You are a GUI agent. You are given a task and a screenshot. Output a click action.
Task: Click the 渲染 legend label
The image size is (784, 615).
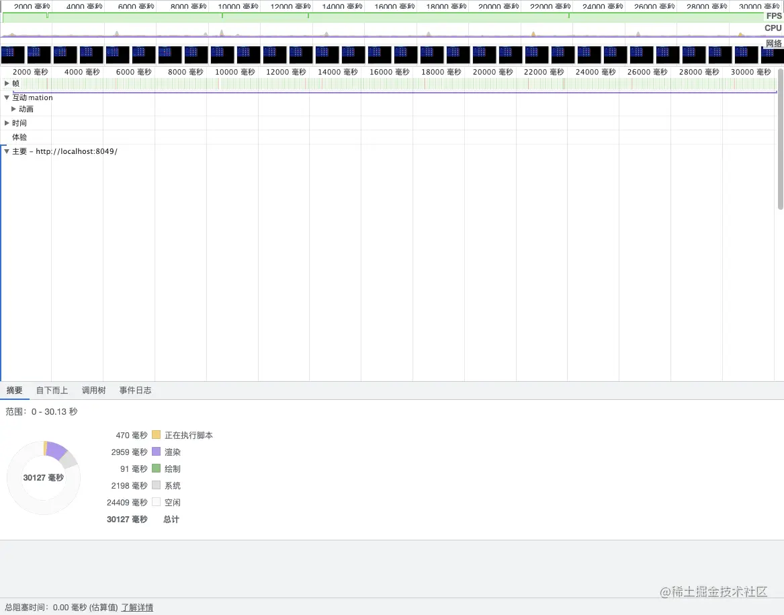pyautogui.click(x=173, y=452)
